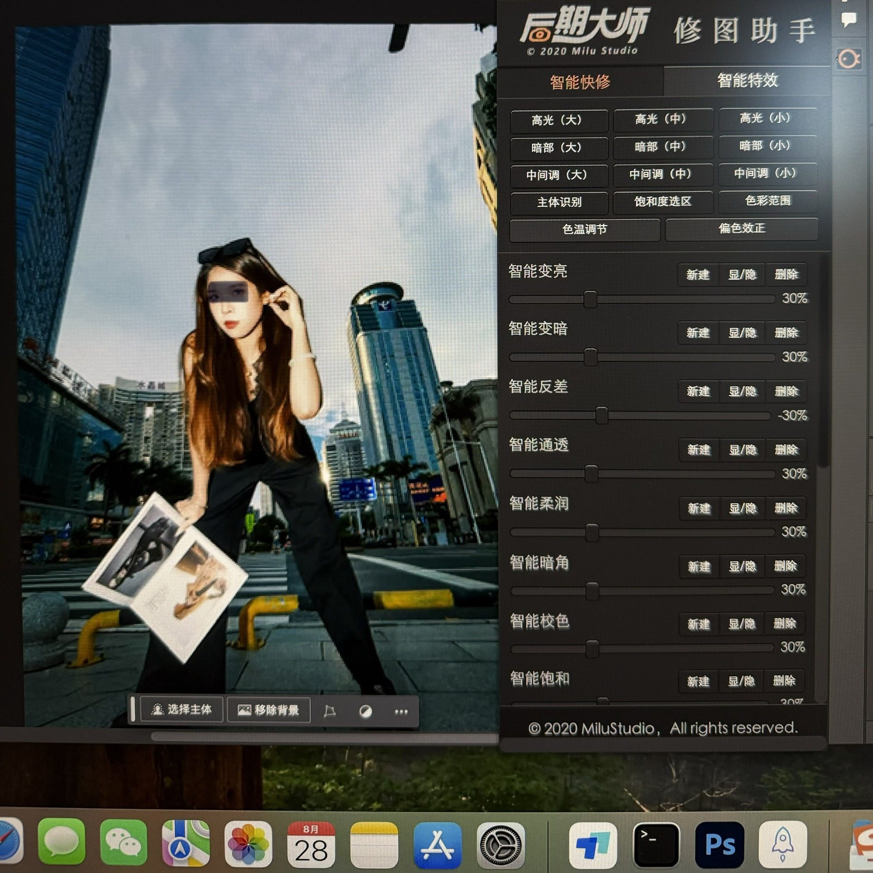Toggle 显/隐 for 智能变亮
Screen dimensions: 873x873
[742, 274]
